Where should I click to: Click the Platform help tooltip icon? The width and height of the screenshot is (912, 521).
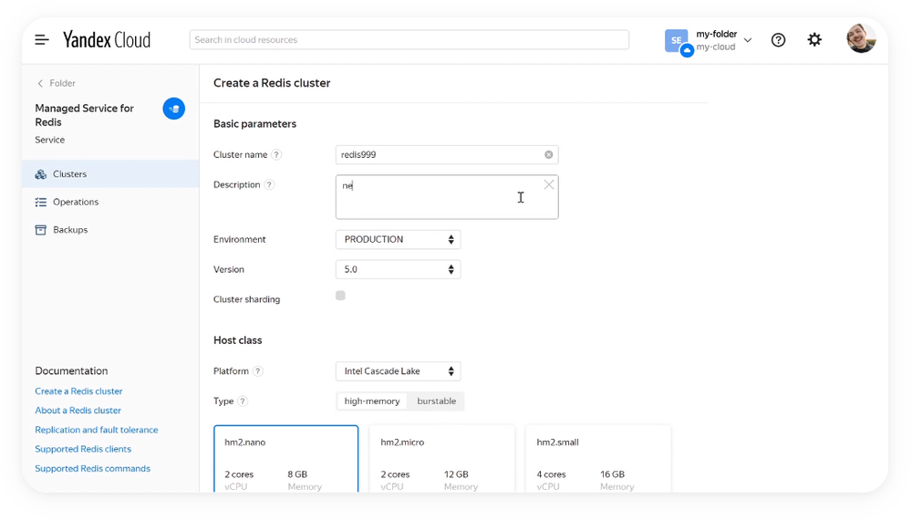(258, 371)
